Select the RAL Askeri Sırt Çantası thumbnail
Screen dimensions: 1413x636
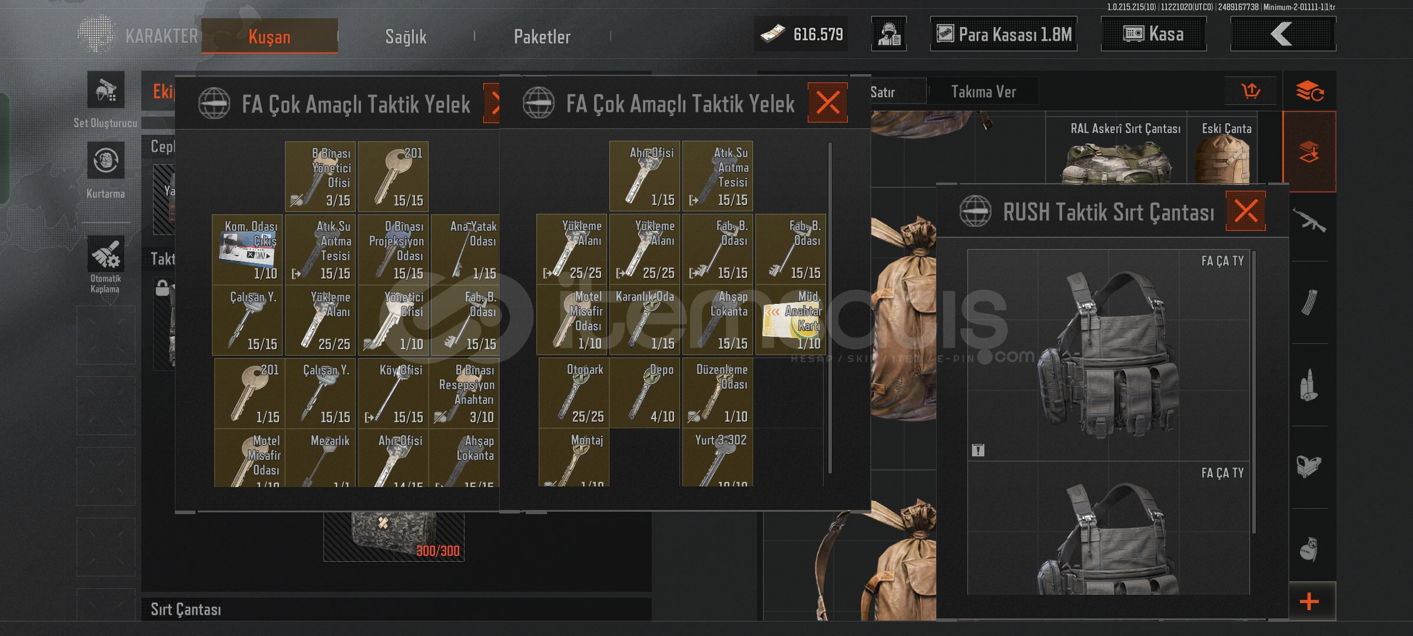tap(1116, 151)
